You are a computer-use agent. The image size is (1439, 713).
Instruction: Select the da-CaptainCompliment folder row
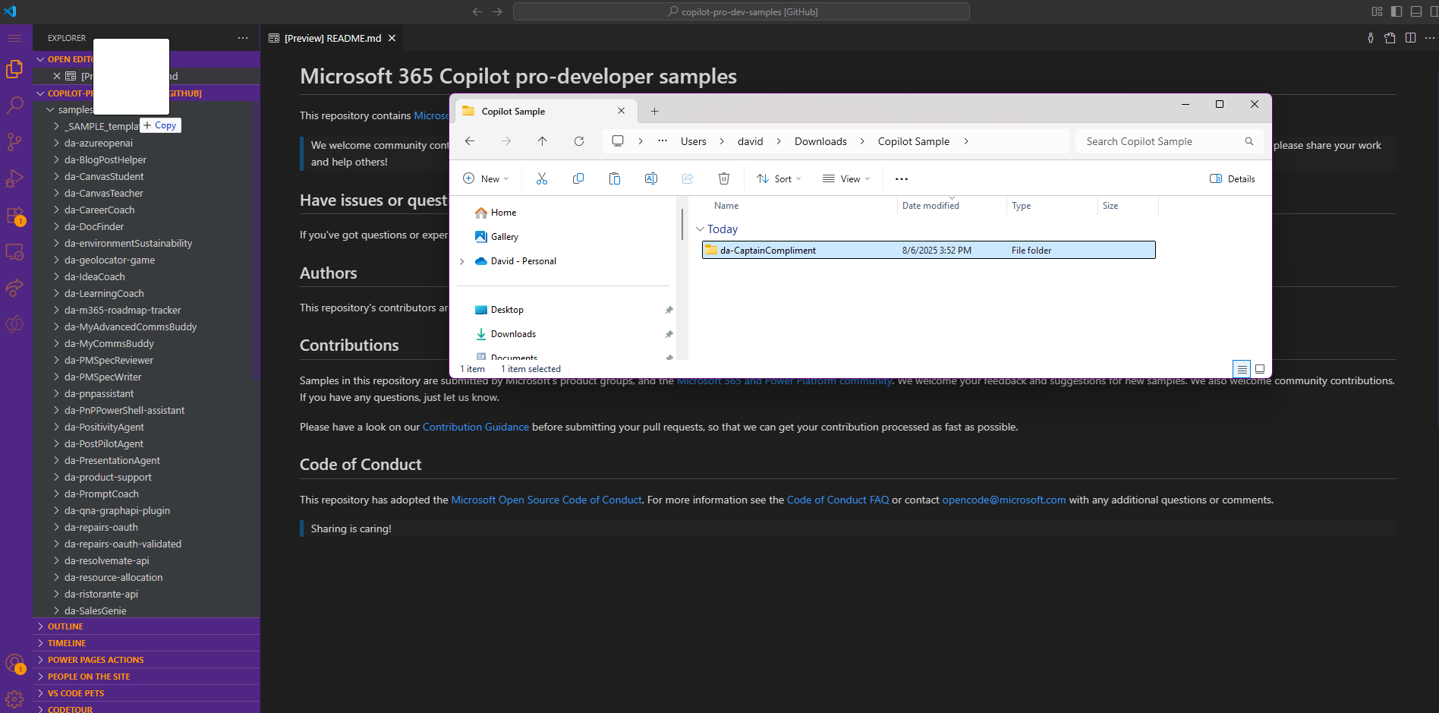(x=929, y=250)
